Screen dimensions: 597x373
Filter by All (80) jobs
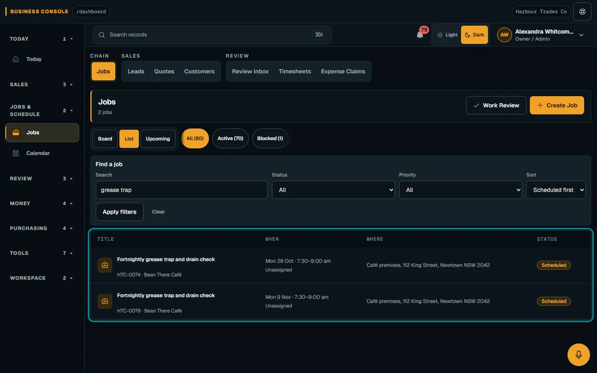click(195, 138)
